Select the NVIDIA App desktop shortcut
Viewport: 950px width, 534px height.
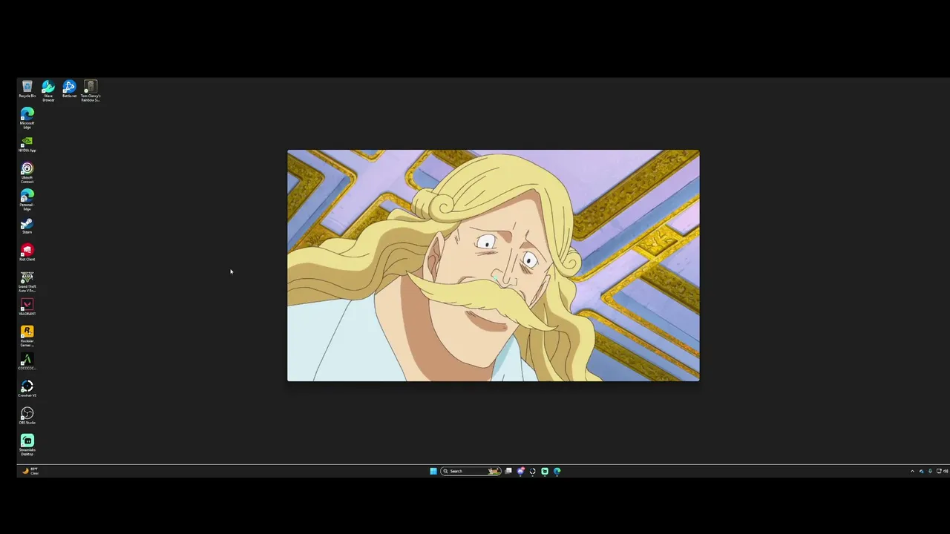click(x=27, y=144)
